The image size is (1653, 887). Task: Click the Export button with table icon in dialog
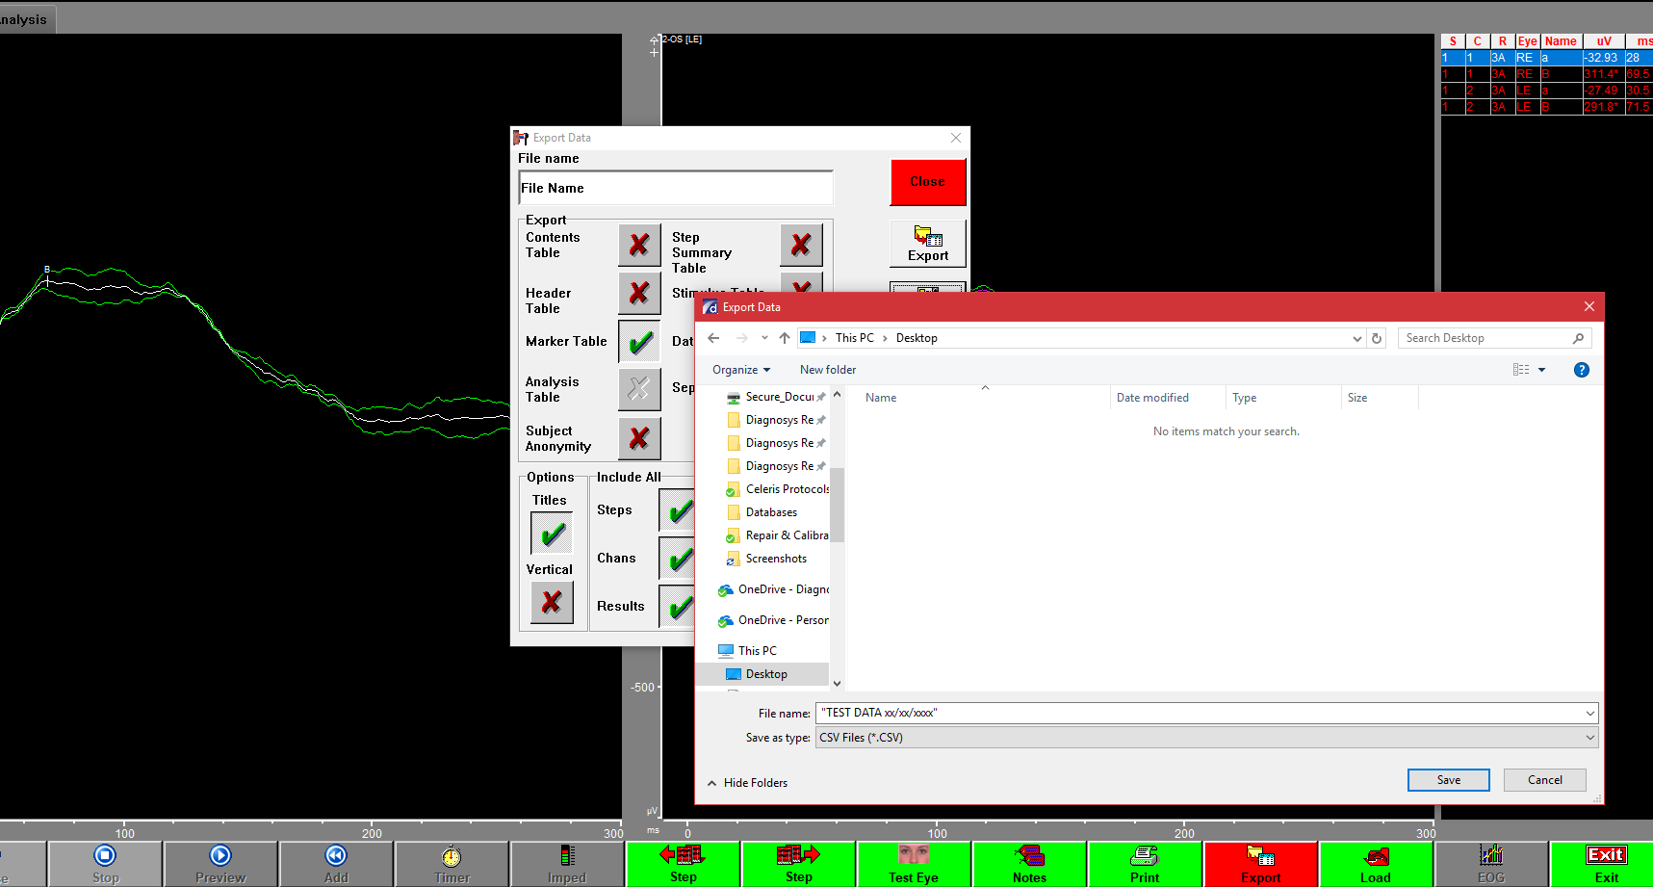pos(928,244)
